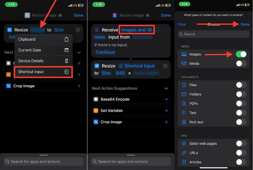Viewport: 253px width, 170px height.
Task: Tap Size parameter in left Resize action
Action: [x=59, y=30]
